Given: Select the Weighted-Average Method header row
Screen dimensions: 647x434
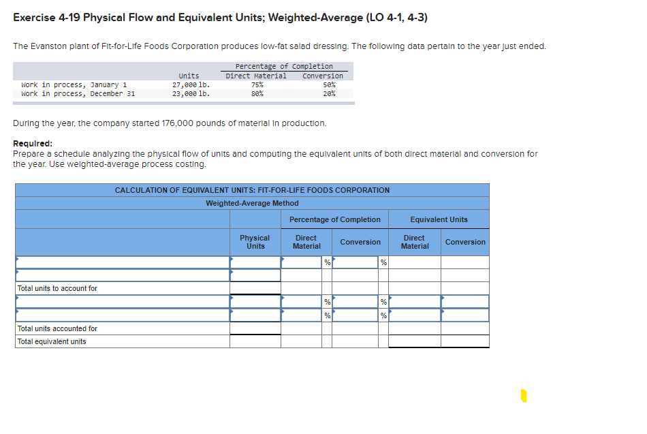Looking at the screenshot, I should tap(252, 203).
